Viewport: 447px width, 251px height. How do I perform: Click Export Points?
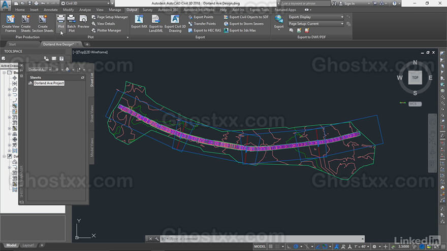click(x=201, y=17)
